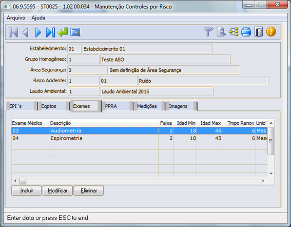
Task: Open the Imagens tab
Action: tap(181, 106)
